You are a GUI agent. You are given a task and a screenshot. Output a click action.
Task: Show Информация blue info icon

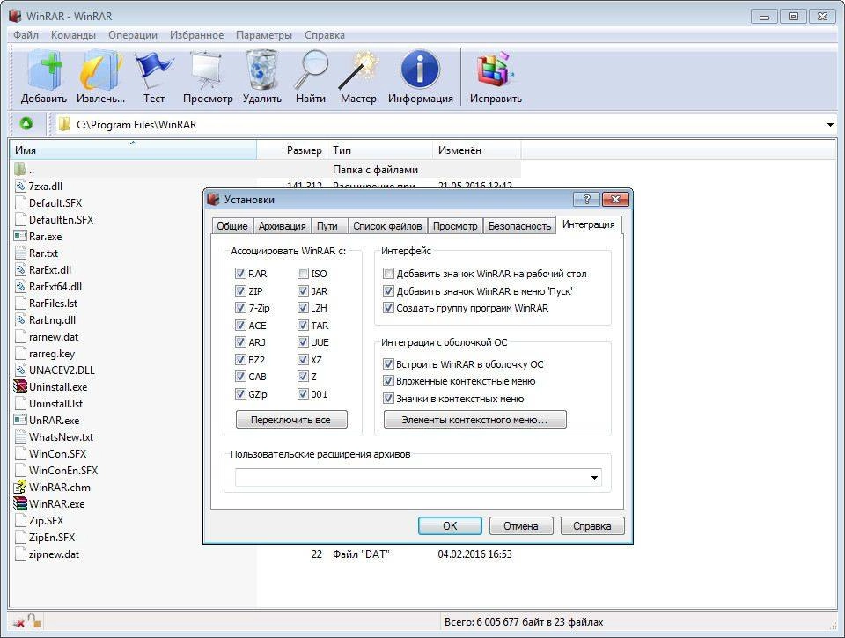pyautogui.click(x=421, y=70)
